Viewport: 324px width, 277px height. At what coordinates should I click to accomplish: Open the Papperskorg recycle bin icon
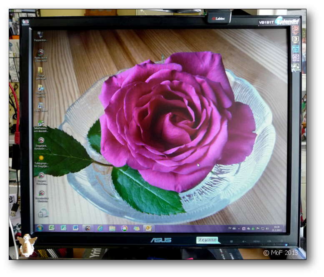coord(40,35)
